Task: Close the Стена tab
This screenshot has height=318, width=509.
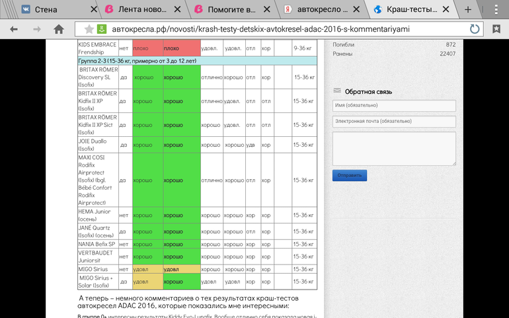Action: pos(90,10)
